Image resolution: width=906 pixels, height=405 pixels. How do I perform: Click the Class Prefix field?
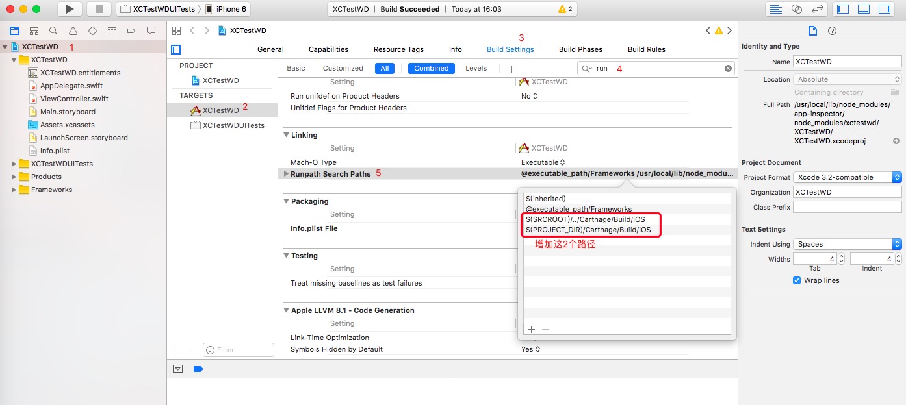(x=848, y=207)
